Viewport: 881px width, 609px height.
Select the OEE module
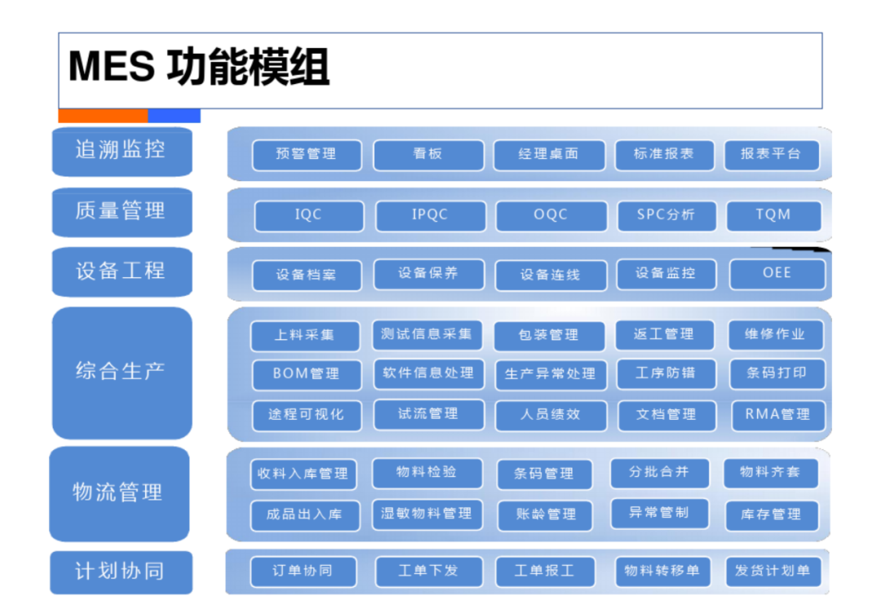click(777, 274)
